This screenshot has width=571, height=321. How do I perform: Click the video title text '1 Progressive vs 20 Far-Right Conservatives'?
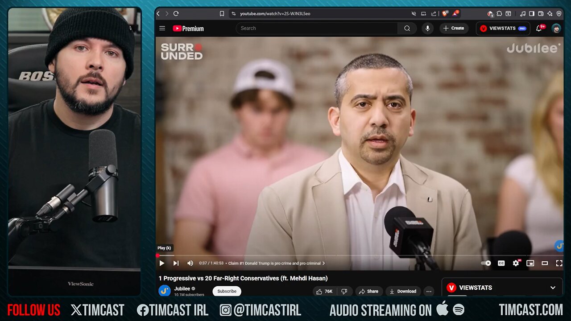click(x=243, y=278)
